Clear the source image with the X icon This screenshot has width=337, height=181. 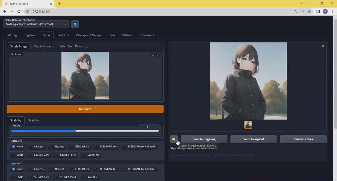[x=157, y=55]
